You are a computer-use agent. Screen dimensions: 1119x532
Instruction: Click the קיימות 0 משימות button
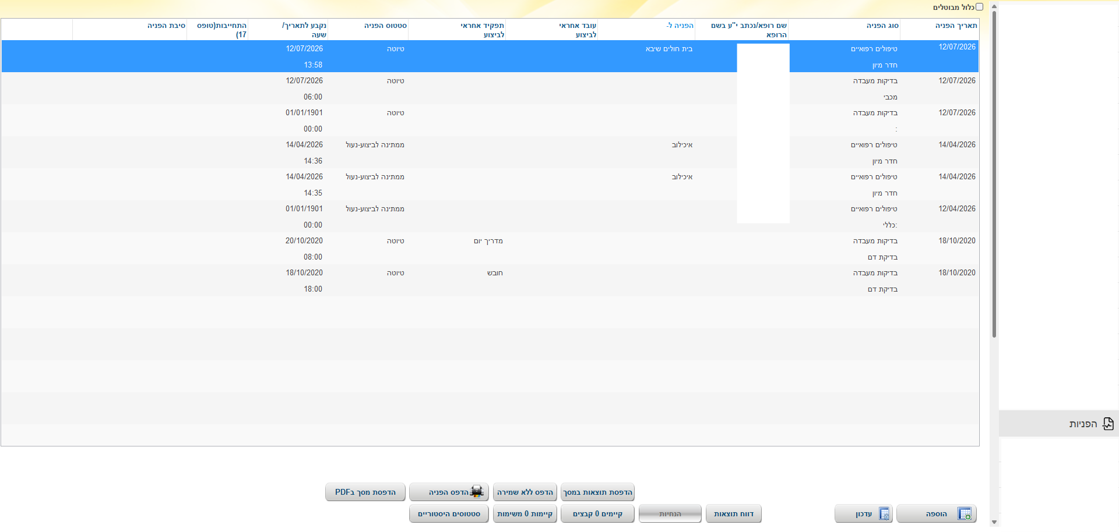(525, 514)
